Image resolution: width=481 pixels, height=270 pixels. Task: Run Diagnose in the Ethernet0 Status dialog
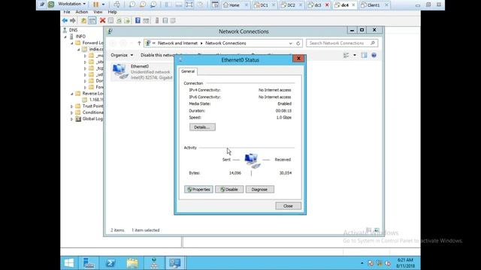pyautogui.click(x=259, y=190)
